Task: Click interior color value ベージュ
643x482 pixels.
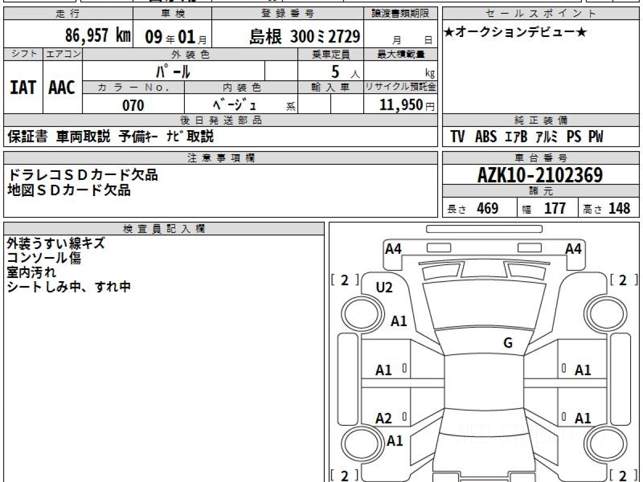Action: (235, 104)
